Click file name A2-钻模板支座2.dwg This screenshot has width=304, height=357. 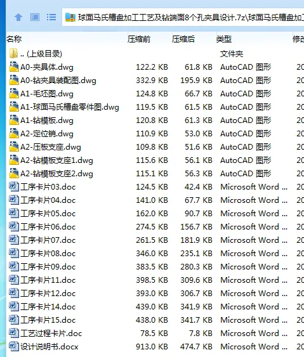(56, 174)
